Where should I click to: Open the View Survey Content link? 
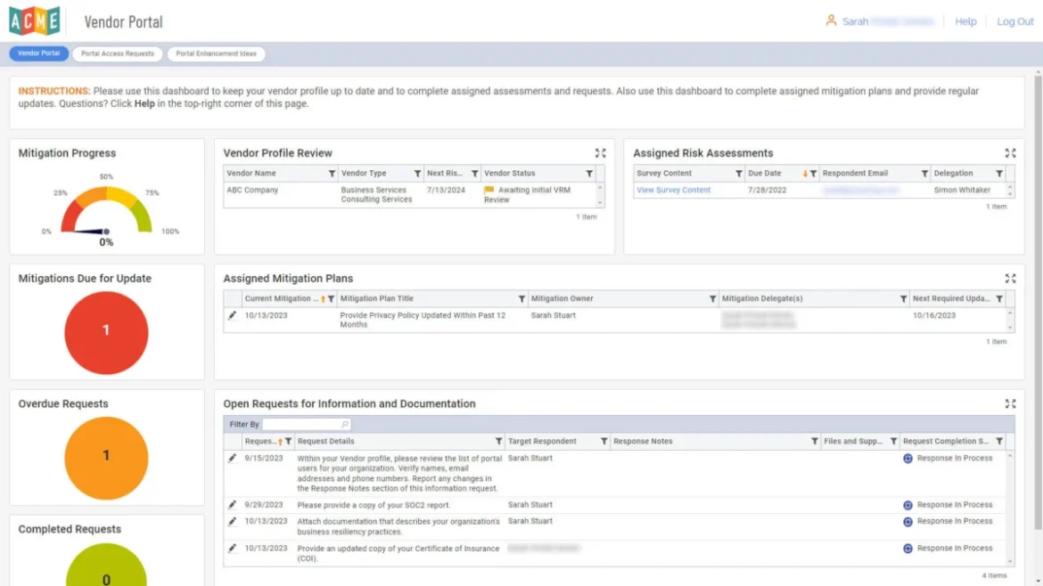[x=673, y=191]
